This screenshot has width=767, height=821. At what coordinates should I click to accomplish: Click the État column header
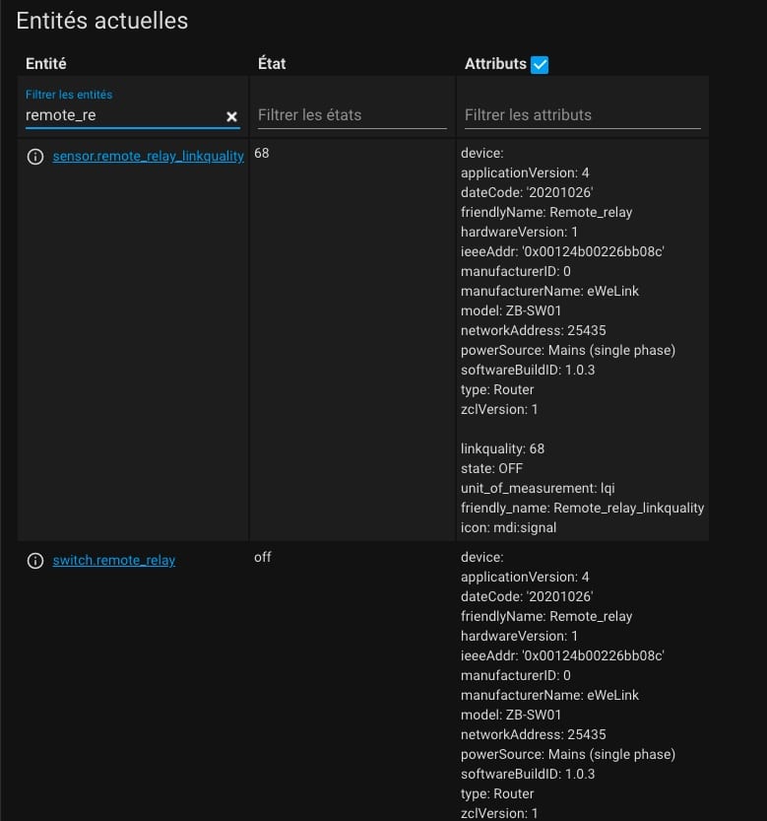click(272, 64)
